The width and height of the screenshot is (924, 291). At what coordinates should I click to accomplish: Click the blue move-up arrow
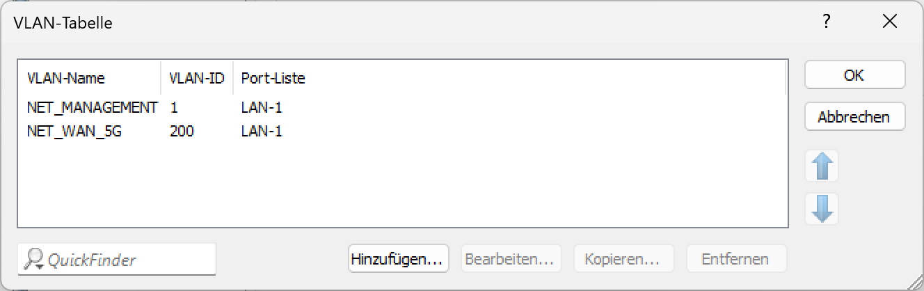tap(822, 166)
